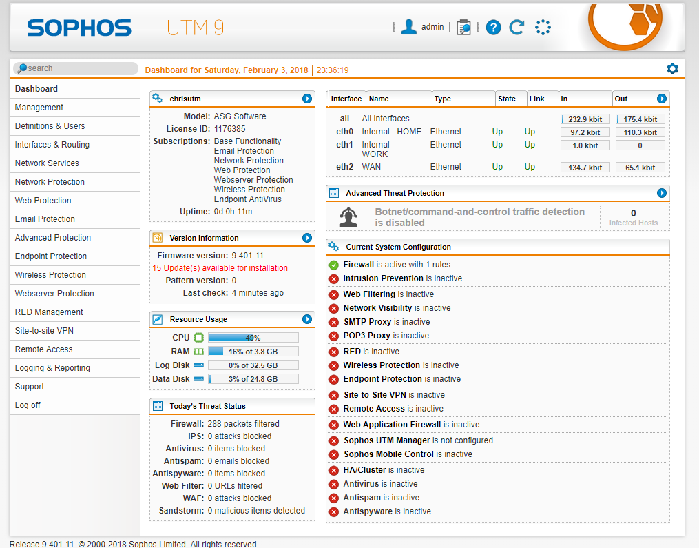Click the admin user icon

click(x=408, y=27)
